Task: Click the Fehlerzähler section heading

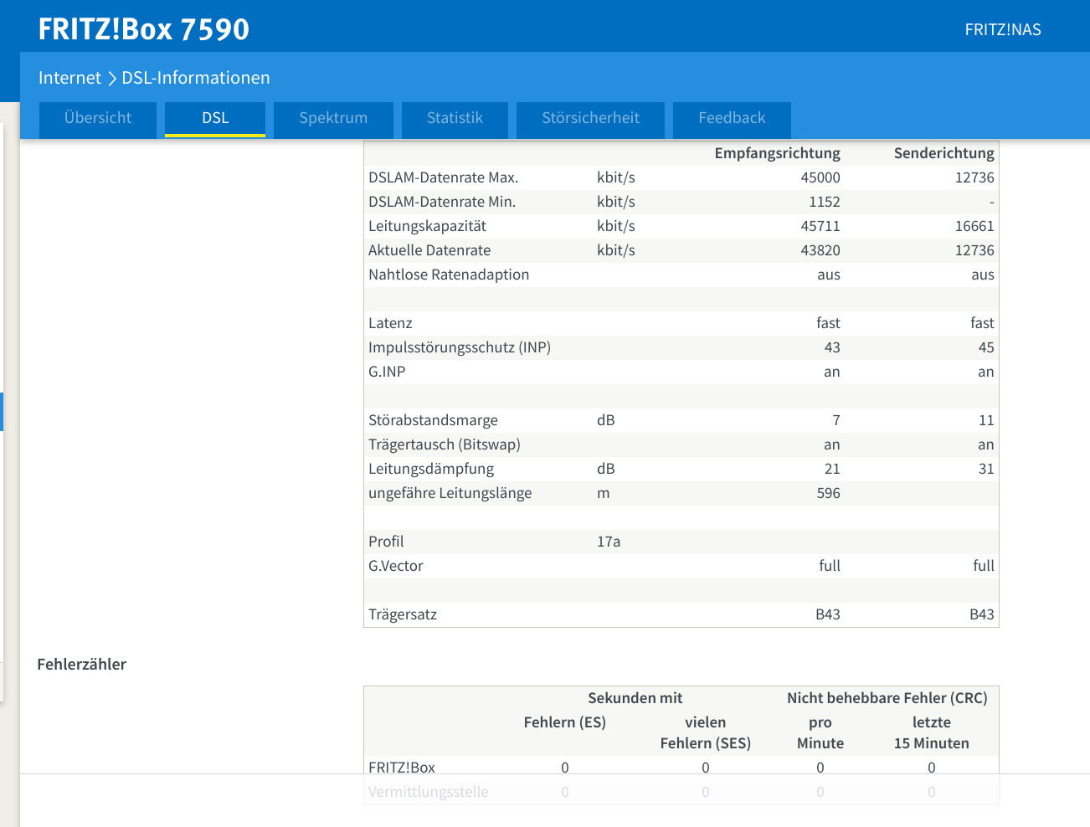Action: pos(82,664)
